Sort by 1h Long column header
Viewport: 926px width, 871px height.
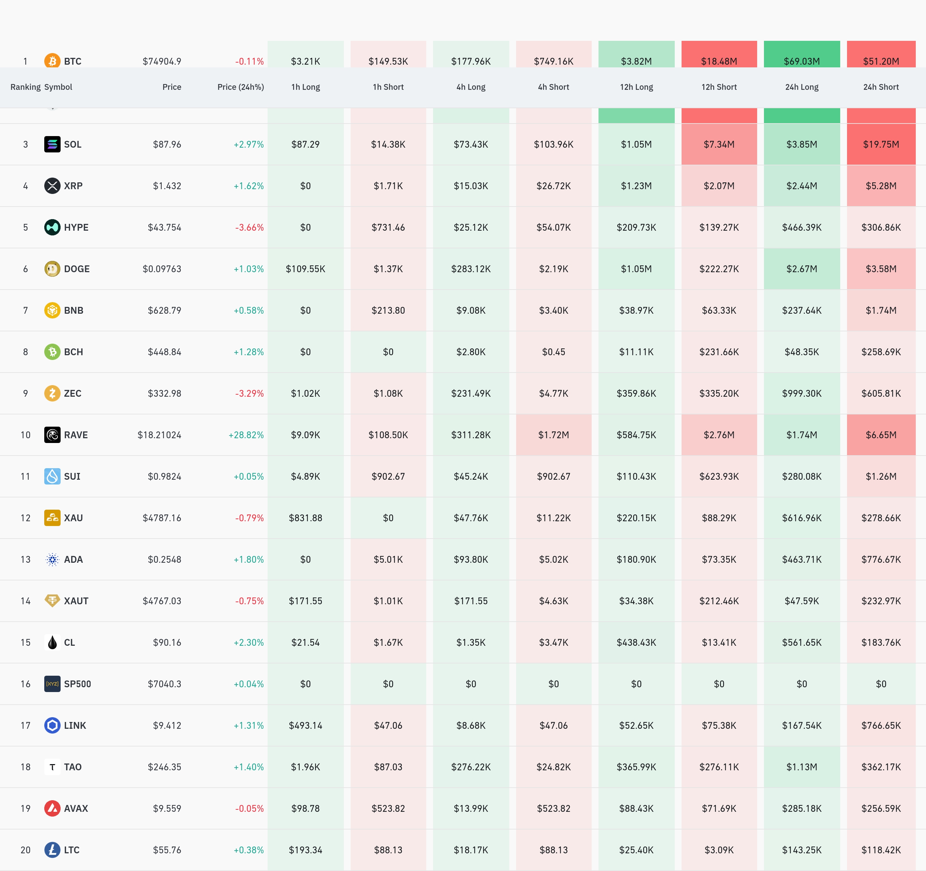tap(305, 87)
